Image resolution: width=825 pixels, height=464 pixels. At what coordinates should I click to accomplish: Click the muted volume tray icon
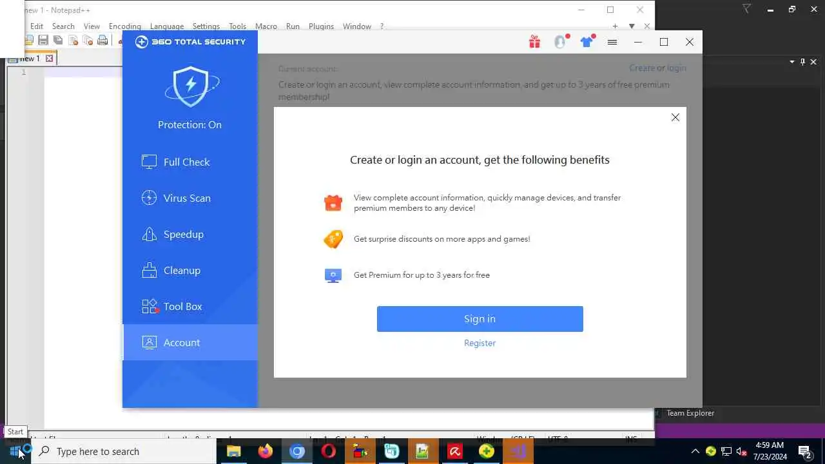pyautogui.click(x=741, y=451)
